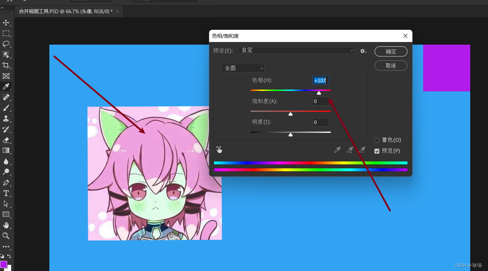The height and width of the screenshot is (271, 488).
Task: Select the Gradient tool
Action: pyautogui.click(x=7, y=151)
